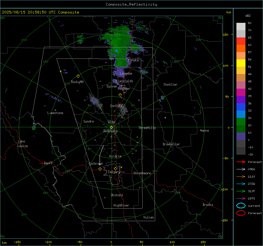Click the km label above the right axis

click(229, 12)
